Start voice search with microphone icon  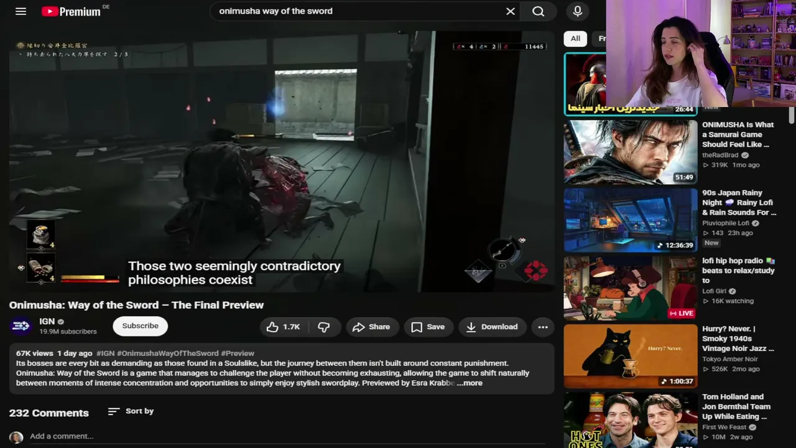click(578, 11)
